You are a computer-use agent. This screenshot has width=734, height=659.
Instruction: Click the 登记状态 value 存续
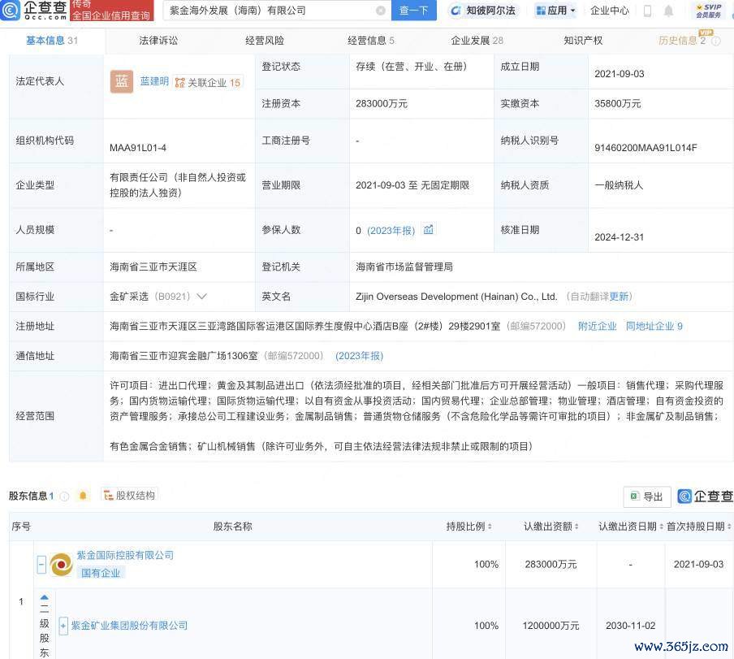[x=412, y=67]
